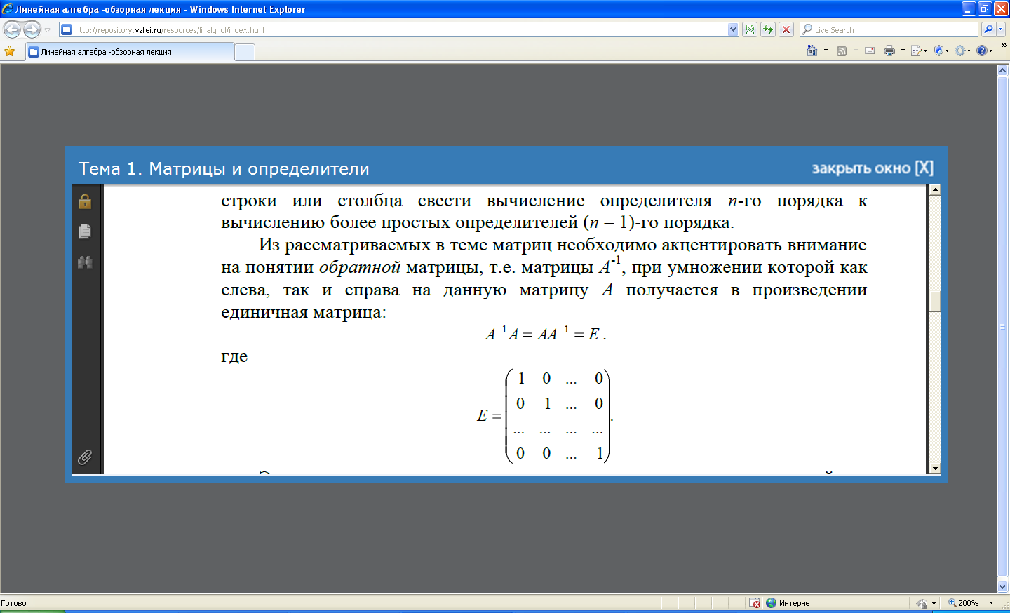Viewport: 1010px width, 613px height.
Task: Open search provider options dropdown
Action: (x=1001, y=29)
